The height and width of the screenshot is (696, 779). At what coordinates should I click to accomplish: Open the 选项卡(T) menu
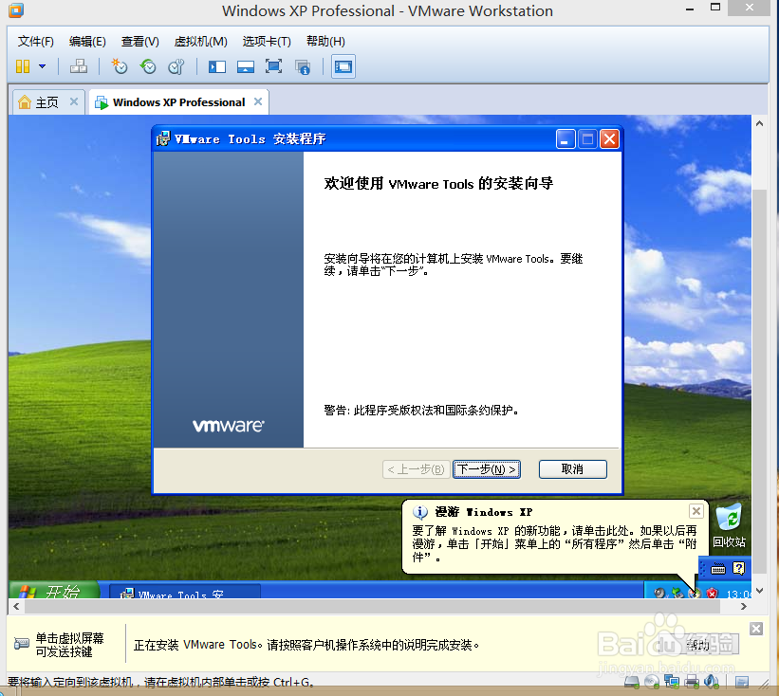(267, 41)
